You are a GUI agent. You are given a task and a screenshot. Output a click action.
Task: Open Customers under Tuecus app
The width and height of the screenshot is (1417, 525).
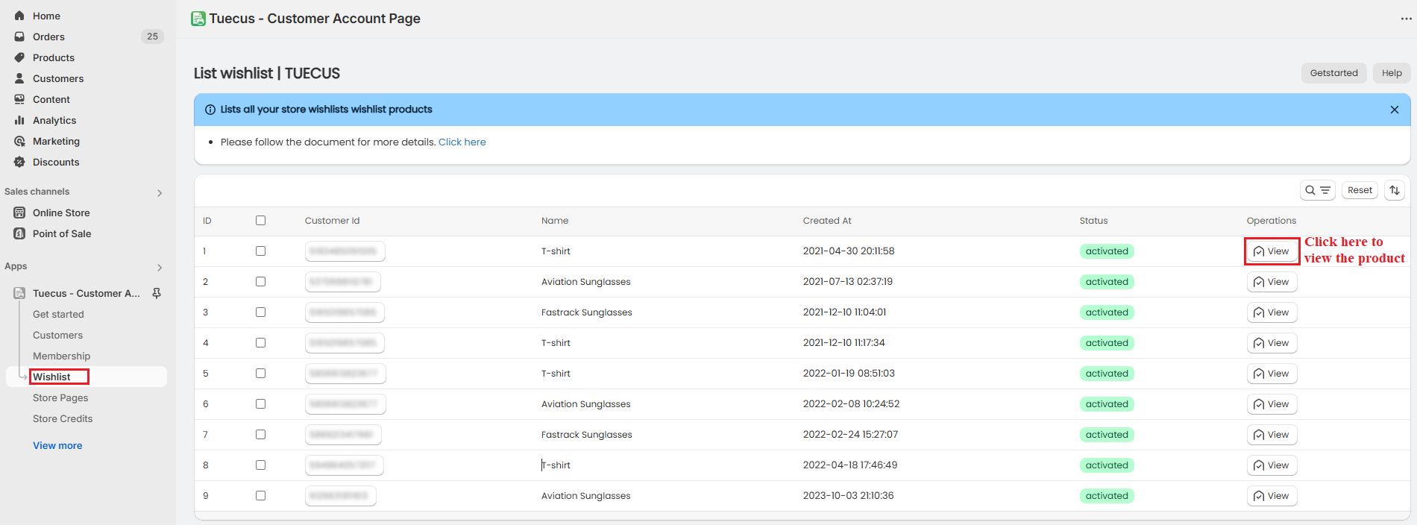click(57, 336)
